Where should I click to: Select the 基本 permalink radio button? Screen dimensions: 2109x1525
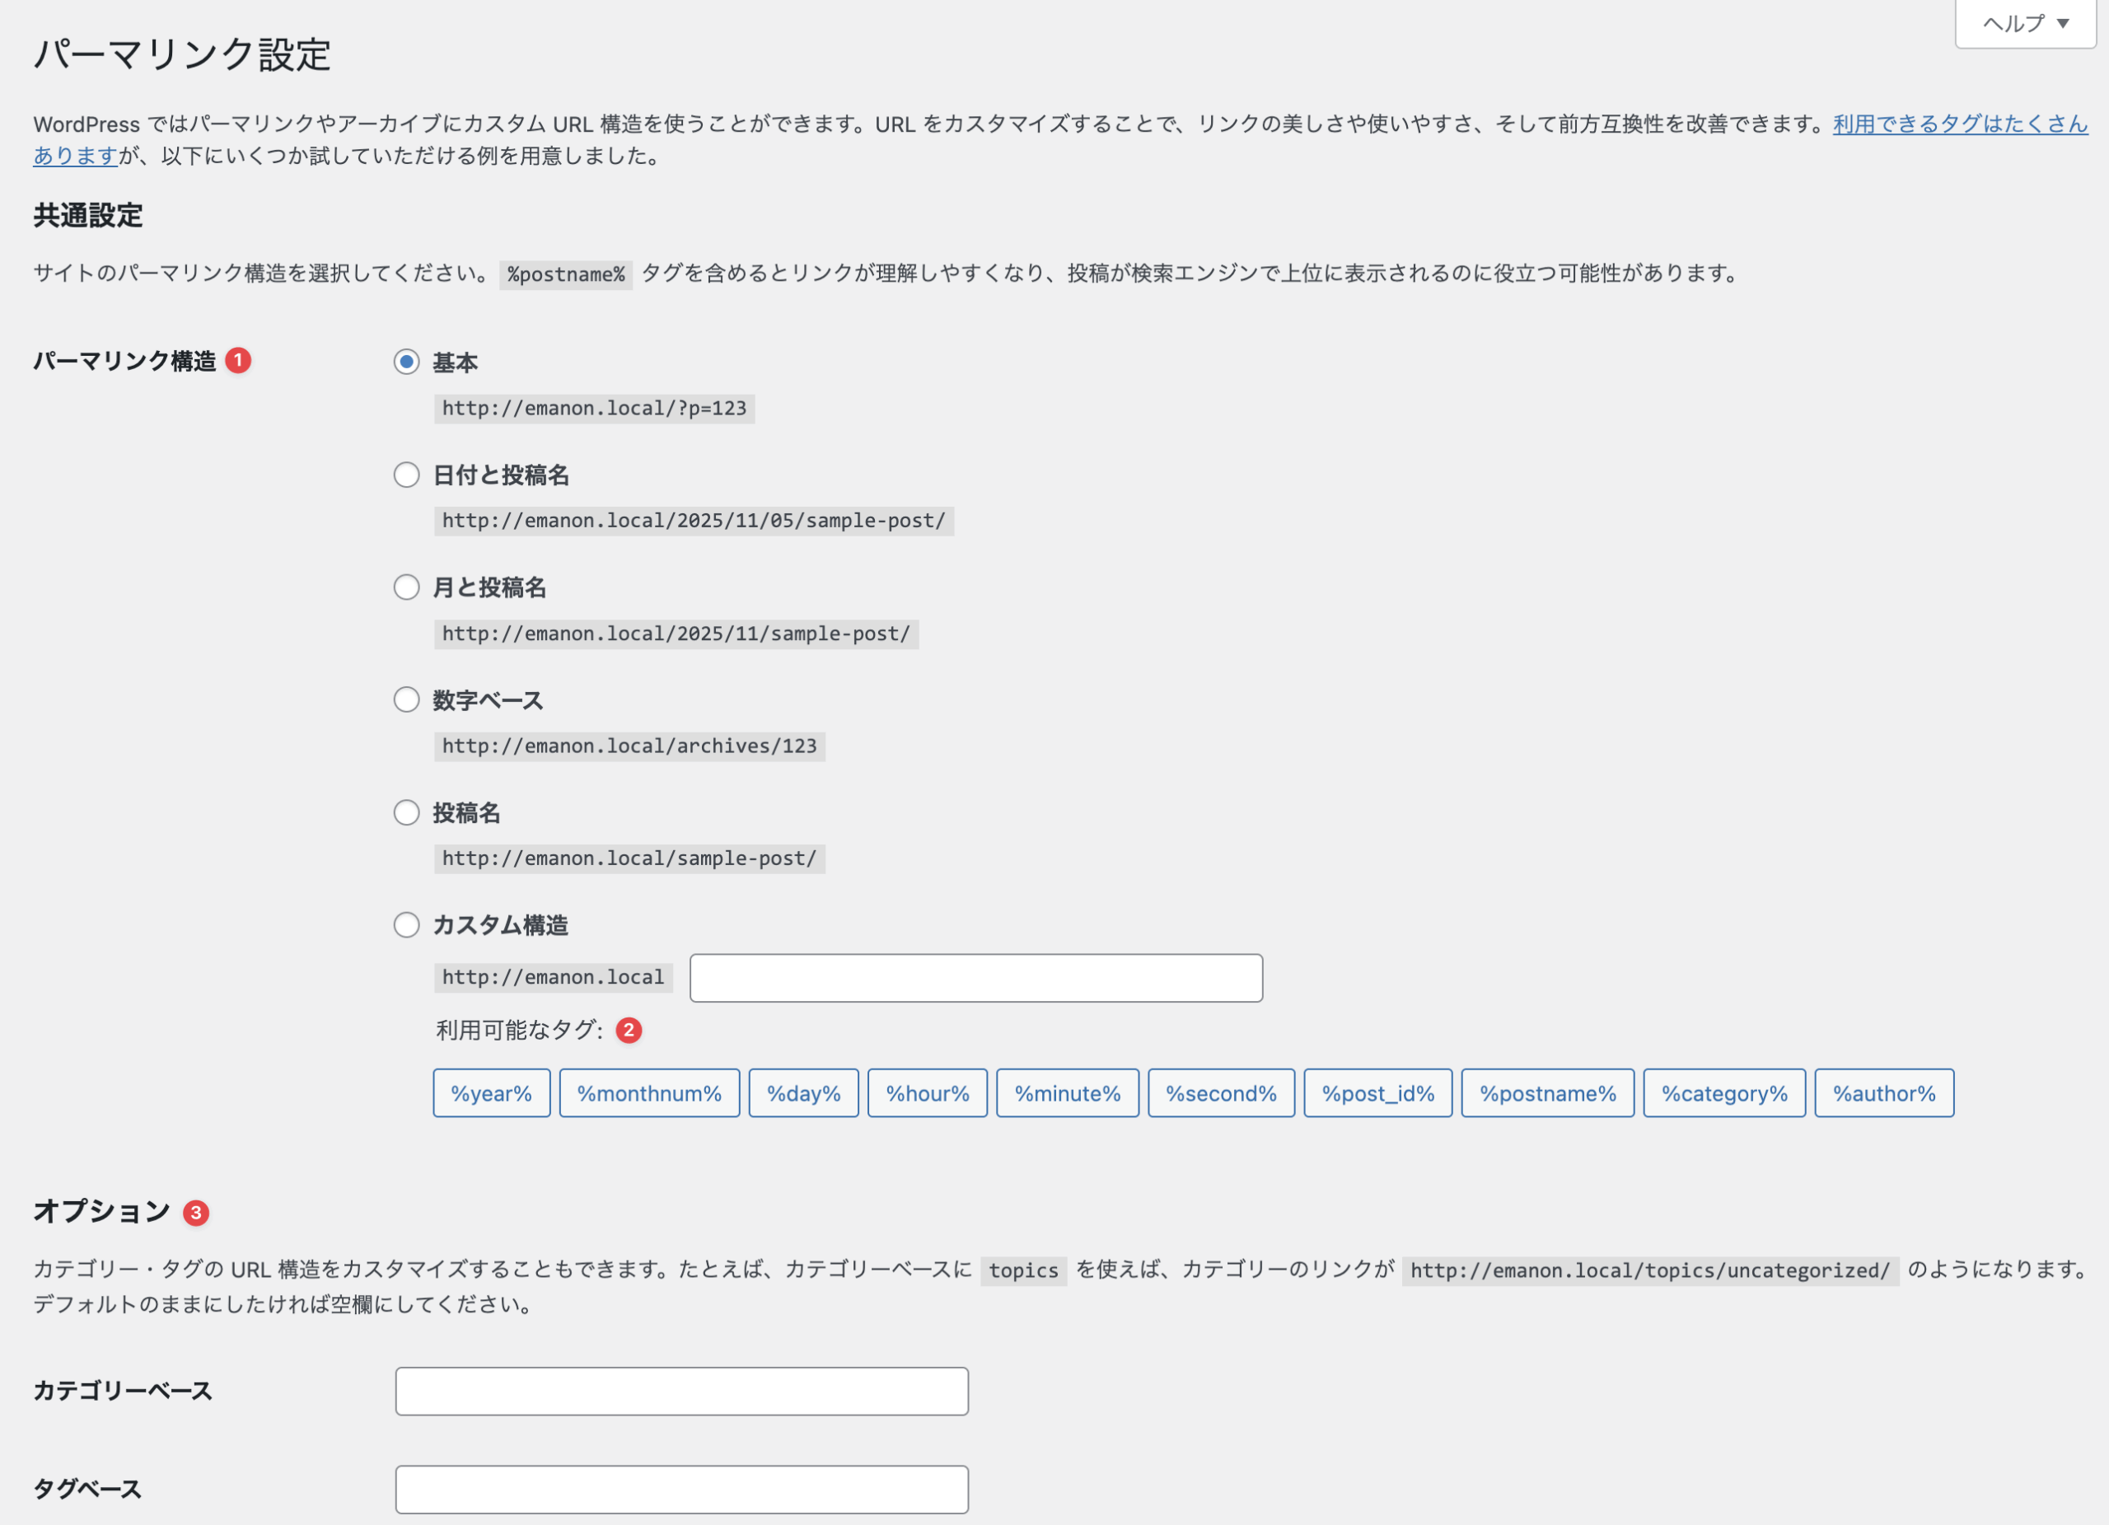406,362
